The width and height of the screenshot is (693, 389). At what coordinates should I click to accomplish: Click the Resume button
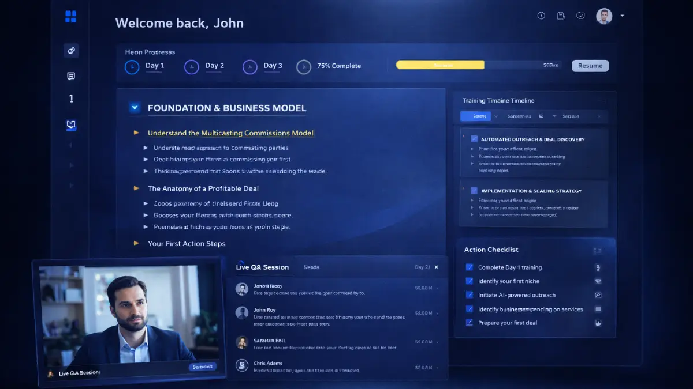pyautogui.click(x=590, y=66)
